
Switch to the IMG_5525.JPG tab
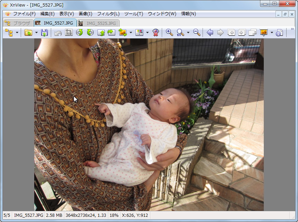tap(98, 23)
